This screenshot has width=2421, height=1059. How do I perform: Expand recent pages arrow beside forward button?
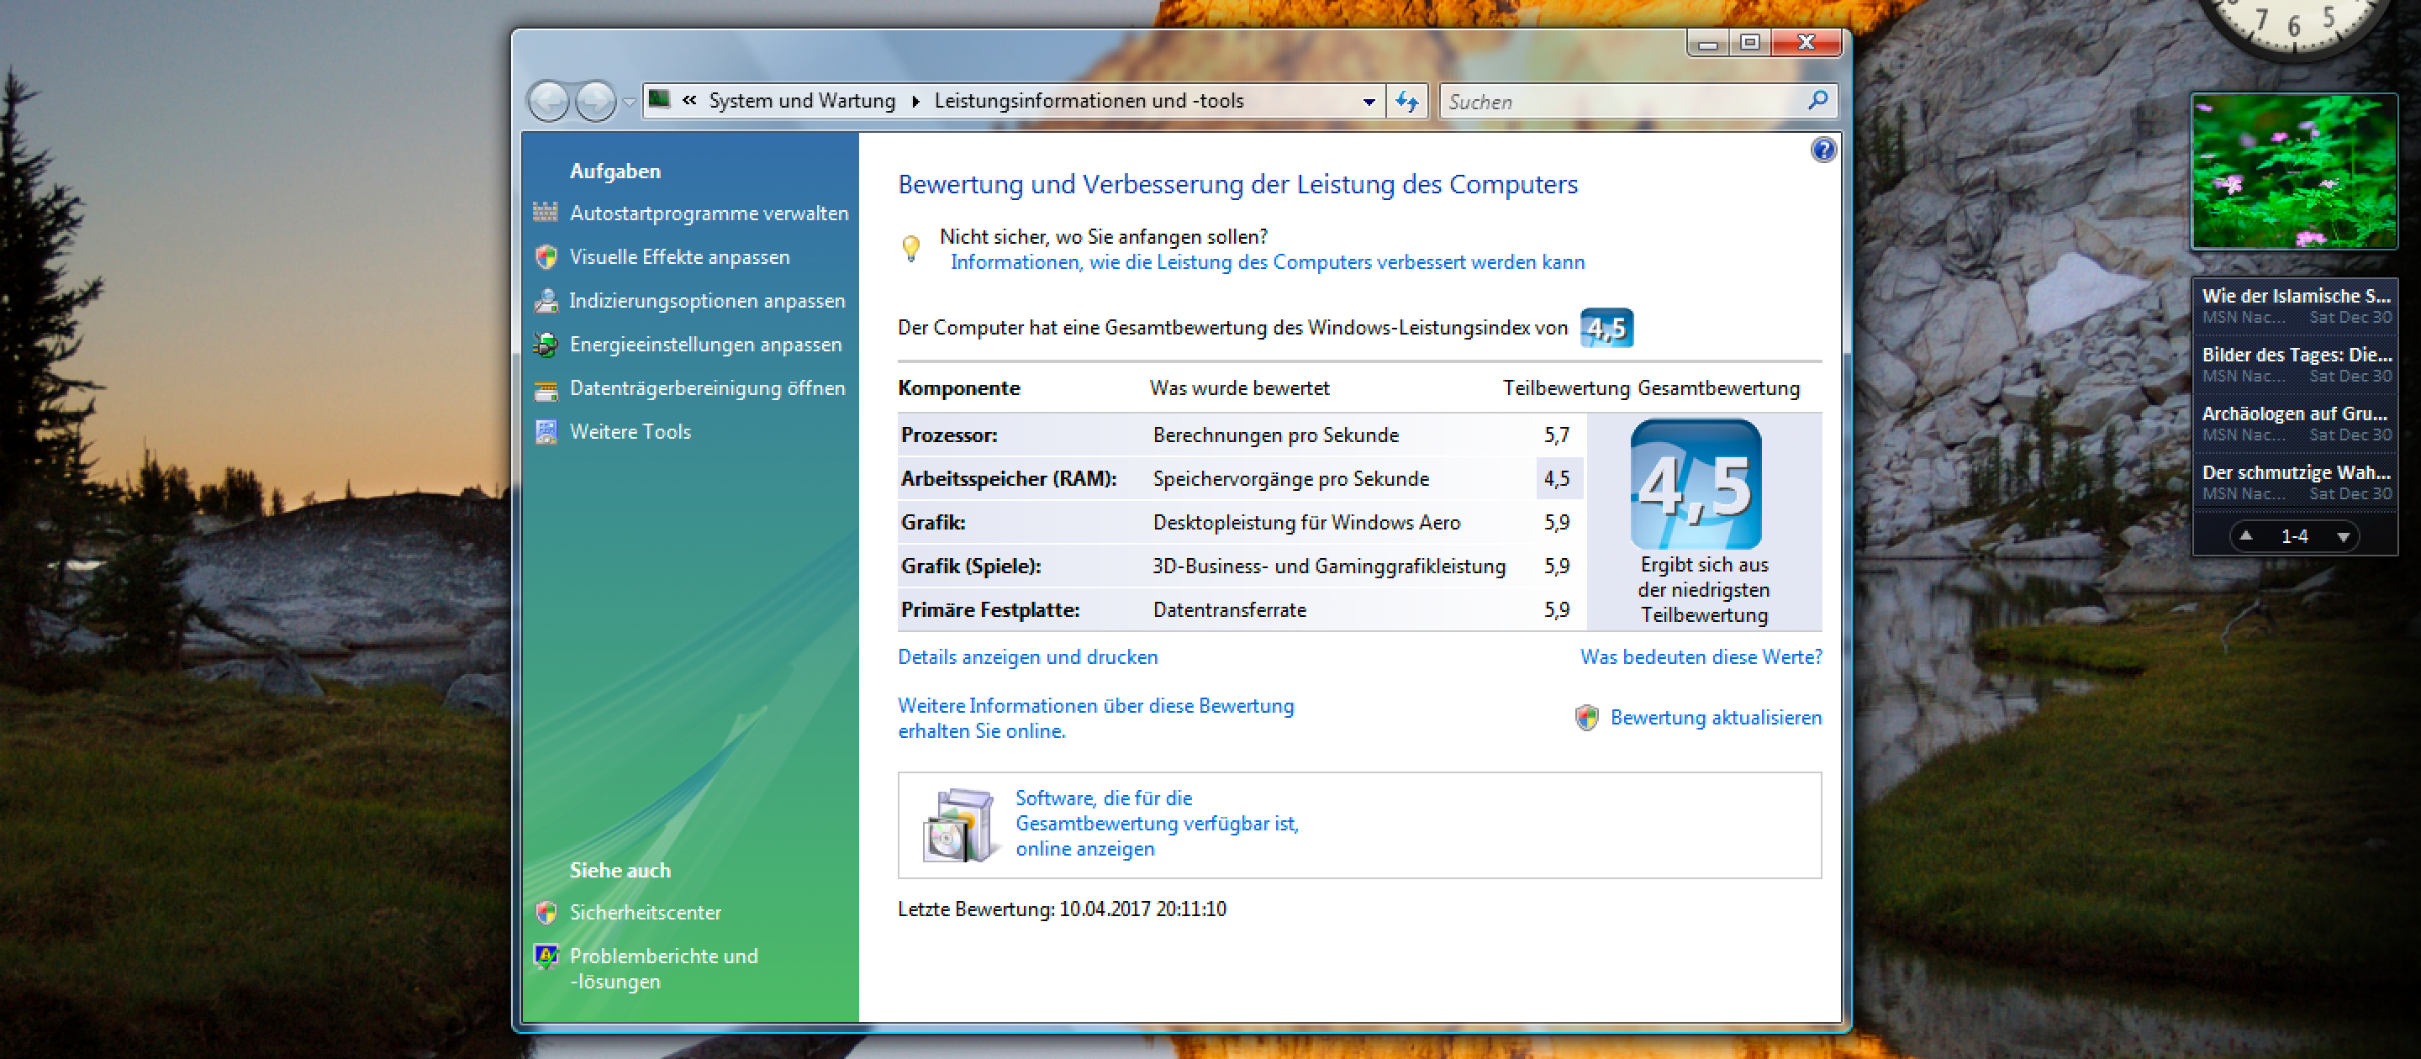(630, 103)
